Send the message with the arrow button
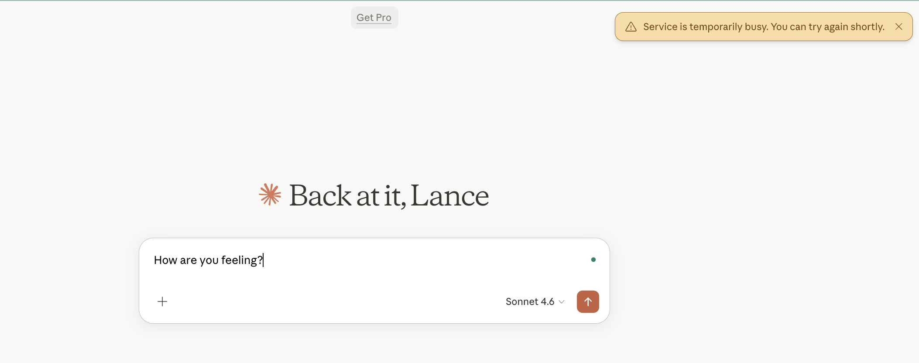 tap(587, 301)
